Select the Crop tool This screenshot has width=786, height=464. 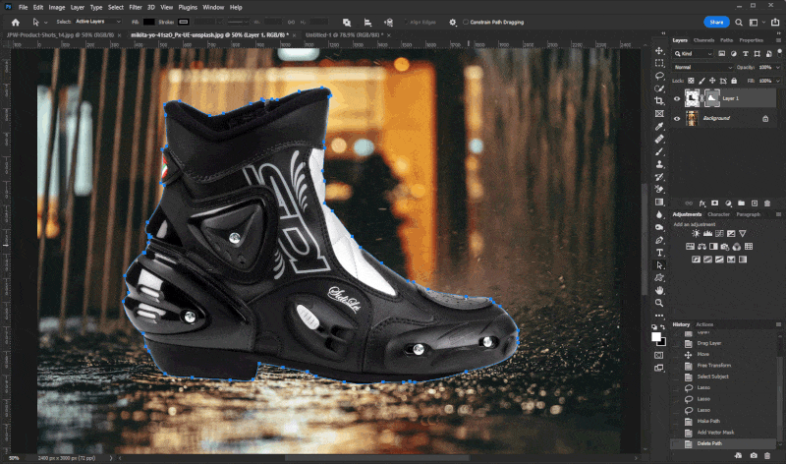tap(659, 101)
